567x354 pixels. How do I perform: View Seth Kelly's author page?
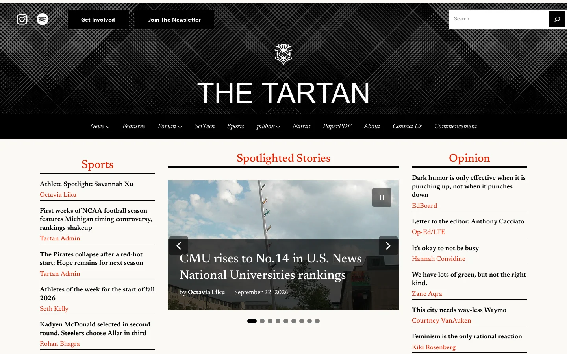click(x=54, y=309)
